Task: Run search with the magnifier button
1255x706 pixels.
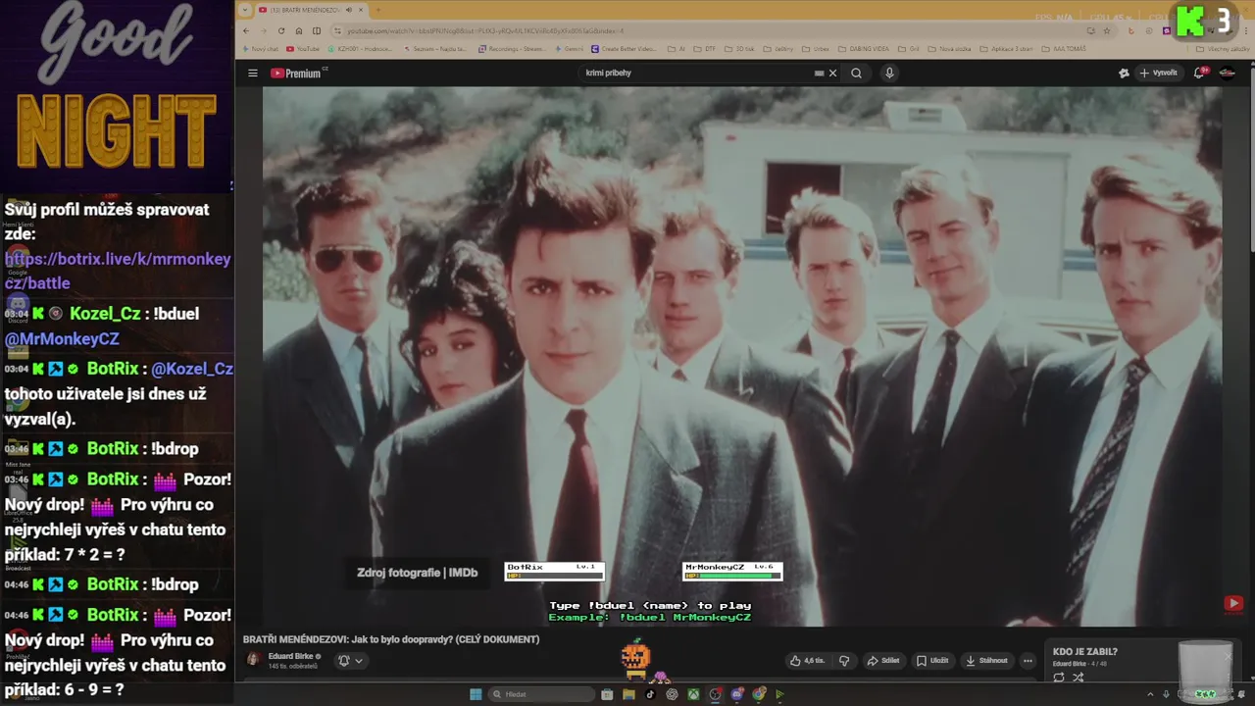Action: click(x=856, y=73)
